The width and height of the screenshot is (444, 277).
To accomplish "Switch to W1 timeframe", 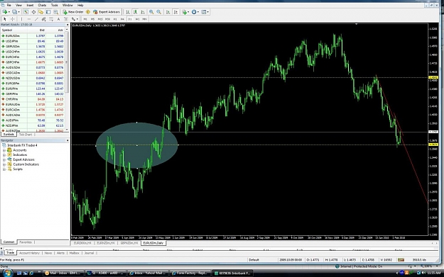I will 137,19.
